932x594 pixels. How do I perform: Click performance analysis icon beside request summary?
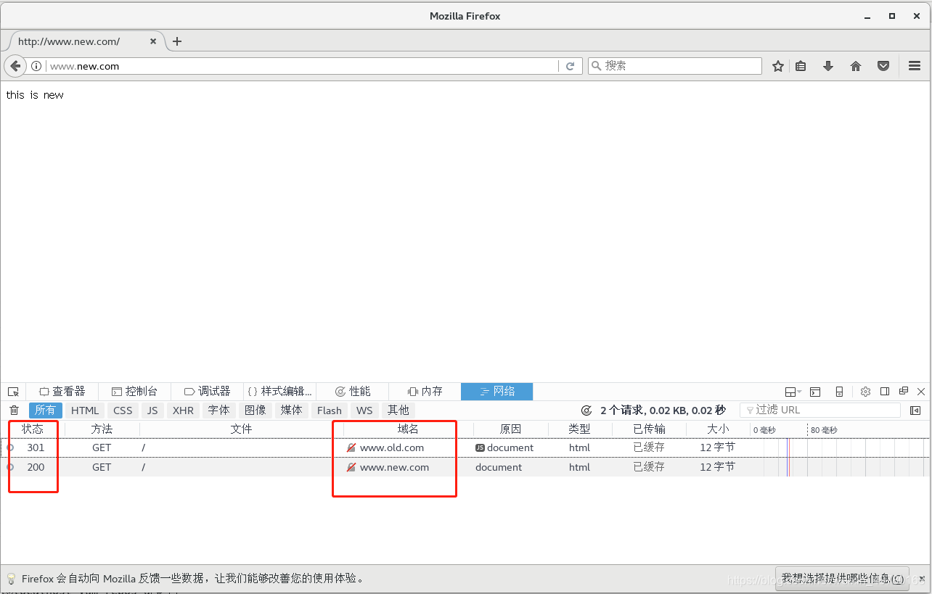586,411
